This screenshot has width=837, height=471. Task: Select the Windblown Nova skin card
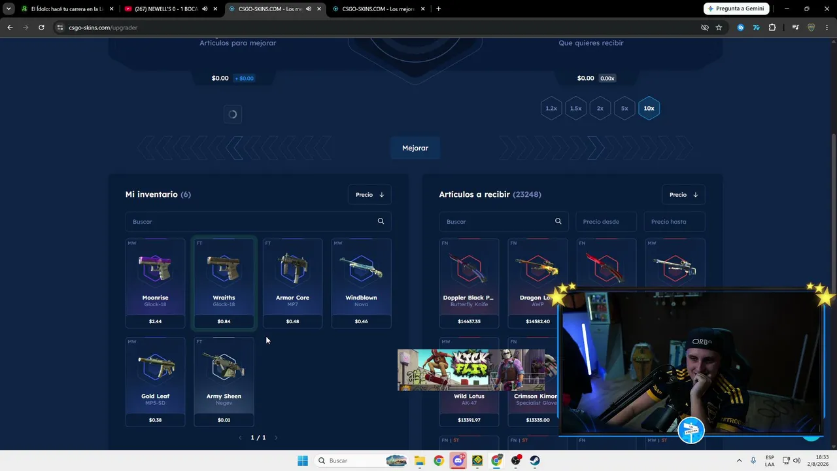click(x=361, y=283)
